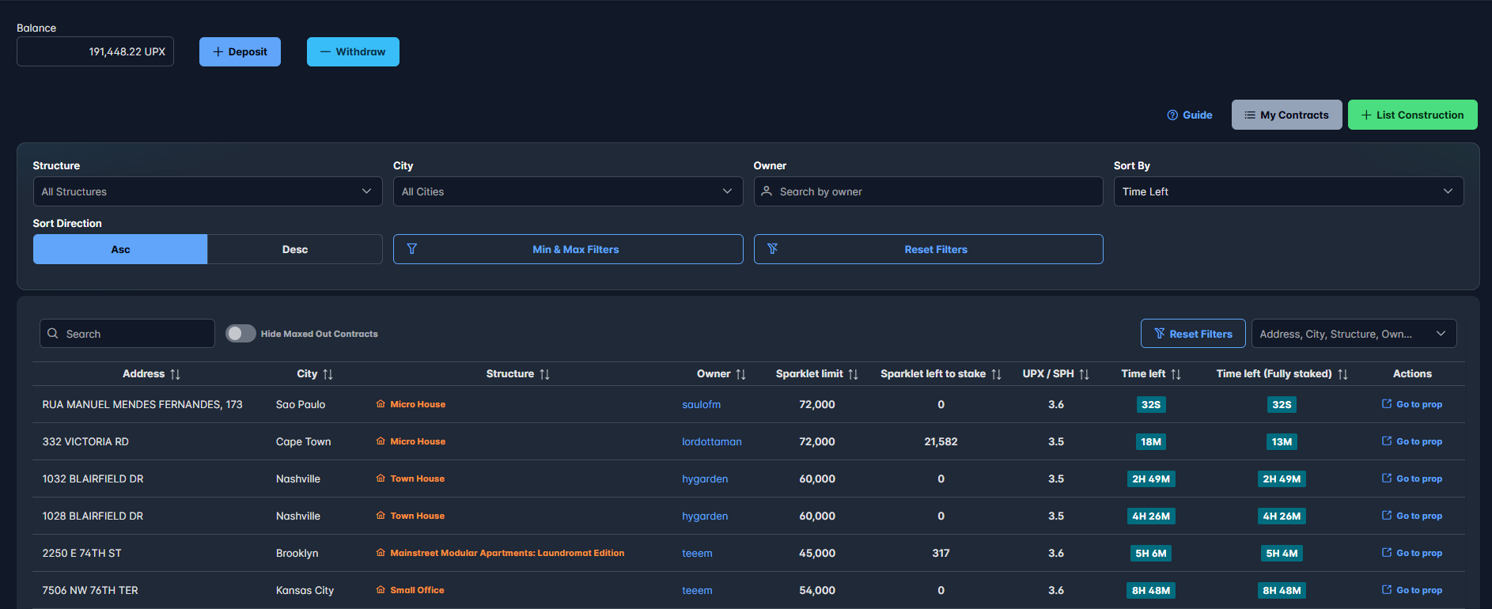Click external link icon for 7506 NW 76th Ter

click(x=1387, y=589)
